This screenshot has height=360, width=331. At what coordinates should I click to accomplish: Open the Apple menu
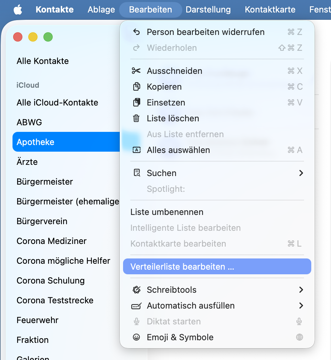18,10
